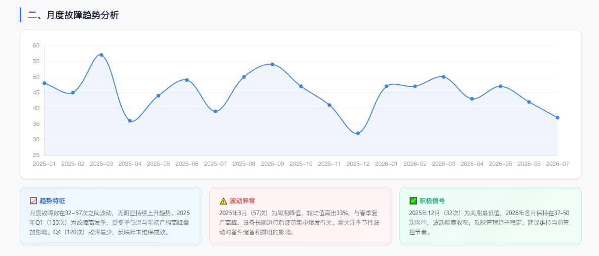Click the 2025-07 data point at 39
The image size is (599, 256).
pyautogui.click(x=215, y=111)
